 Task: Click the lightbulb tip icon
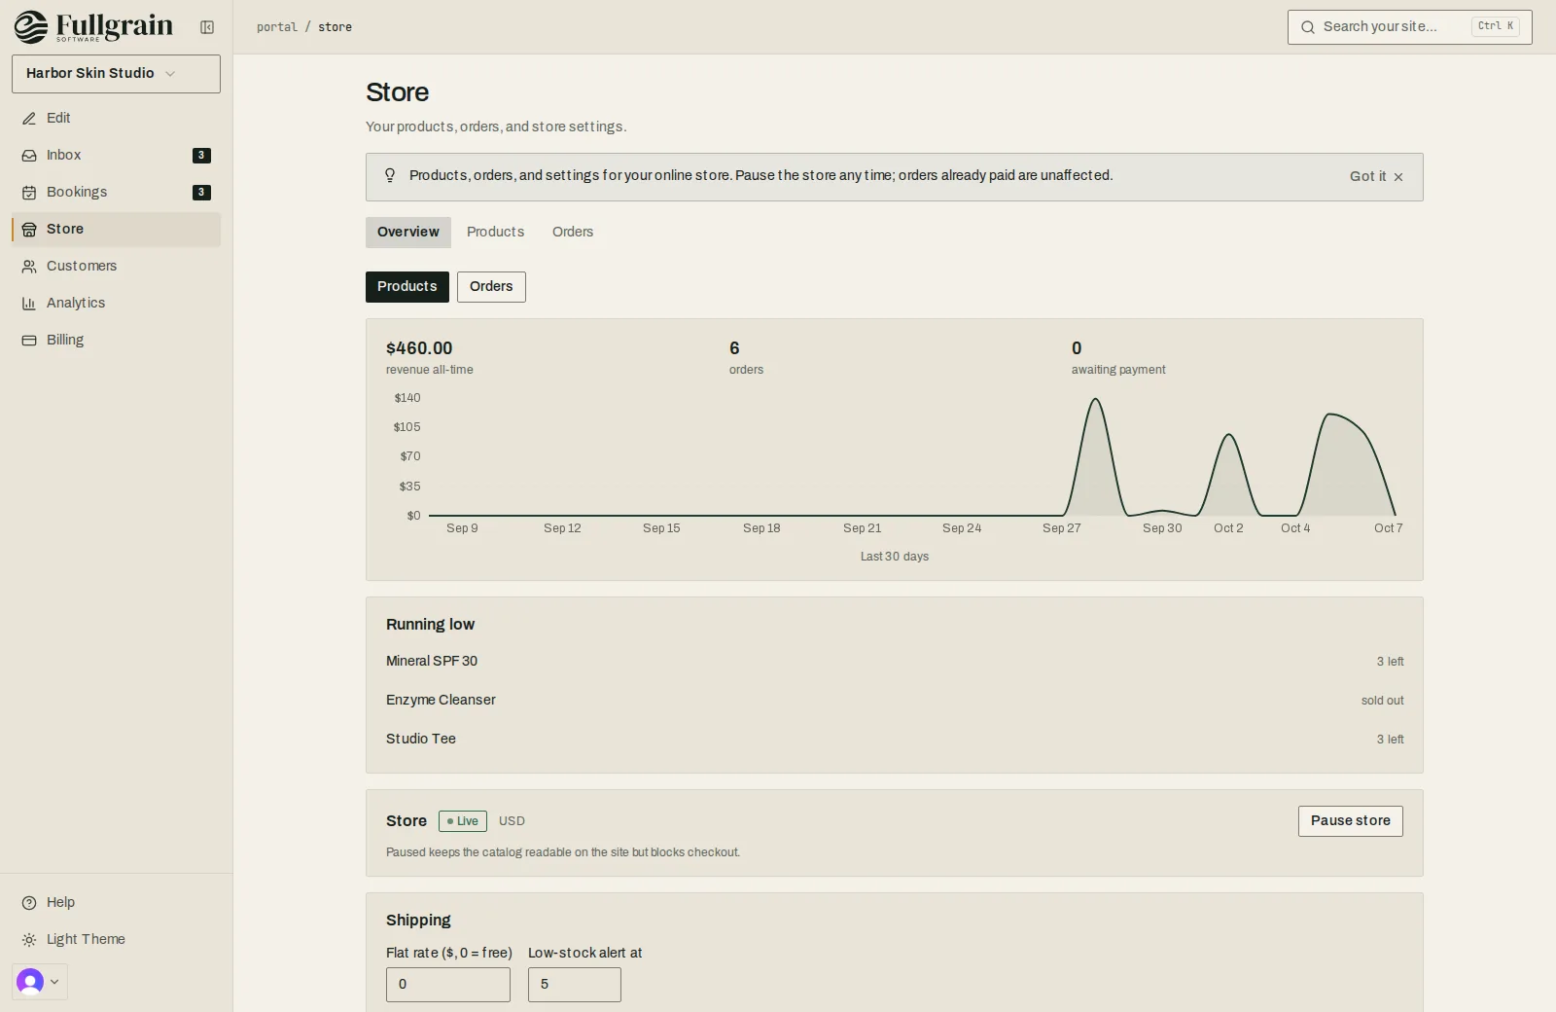(390, 175)
